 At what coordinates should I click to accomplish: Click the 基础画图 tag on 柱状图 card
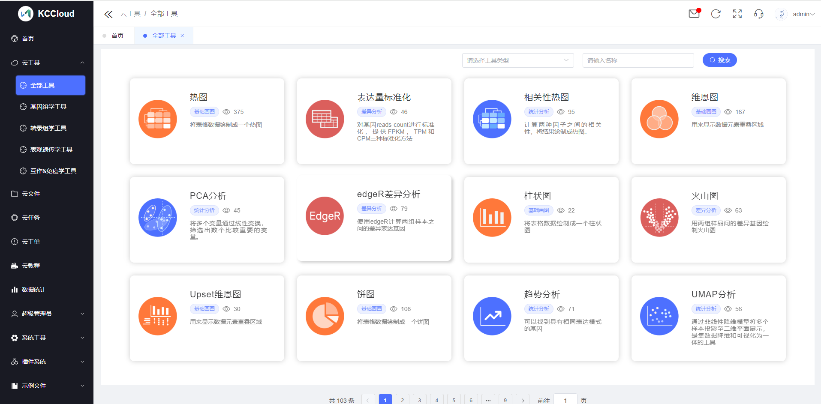point(538,210)
